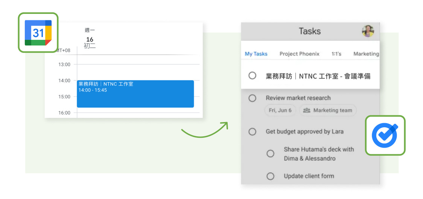The width and height of the screenshot is (423, 199).
Task: Click the people icon in Marketing team chip
Action: (x=307, y=110)
